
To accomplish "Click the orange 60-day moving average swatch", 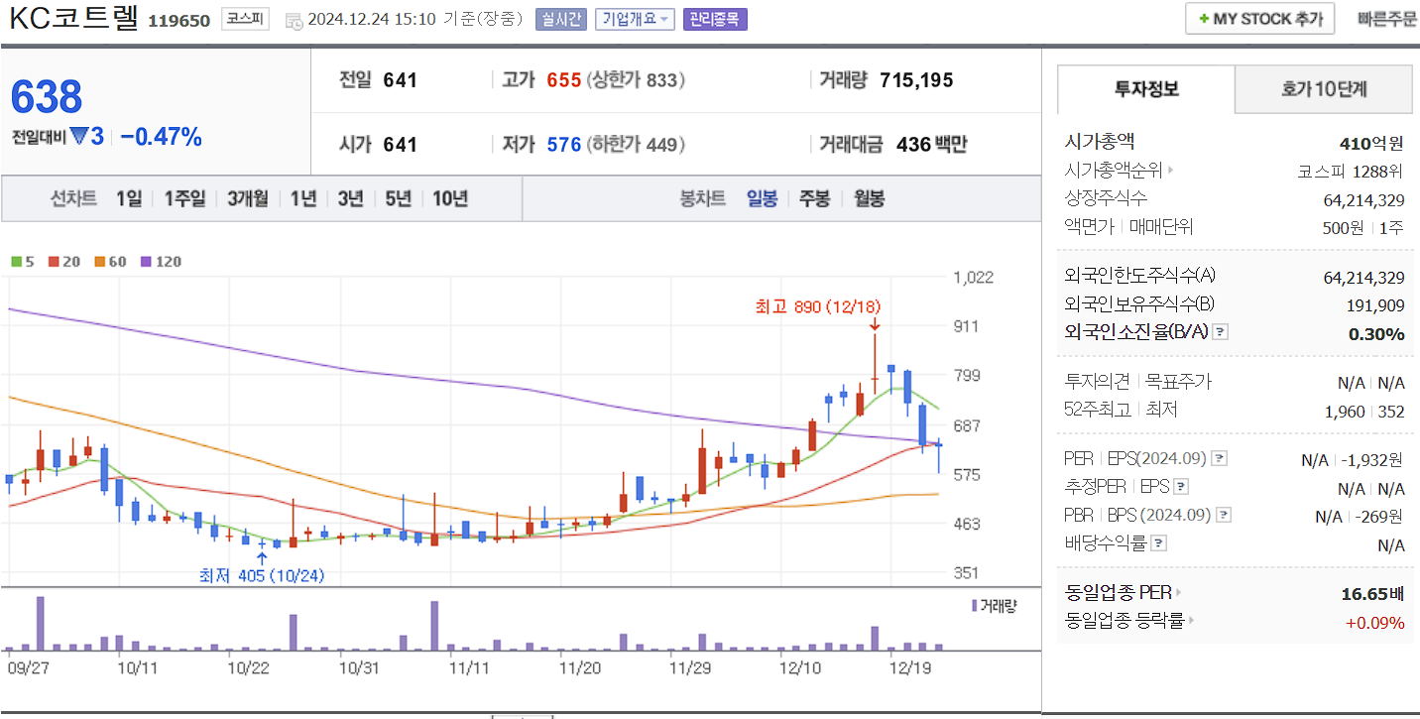I will pyautogui.click(x=100, y=262).
